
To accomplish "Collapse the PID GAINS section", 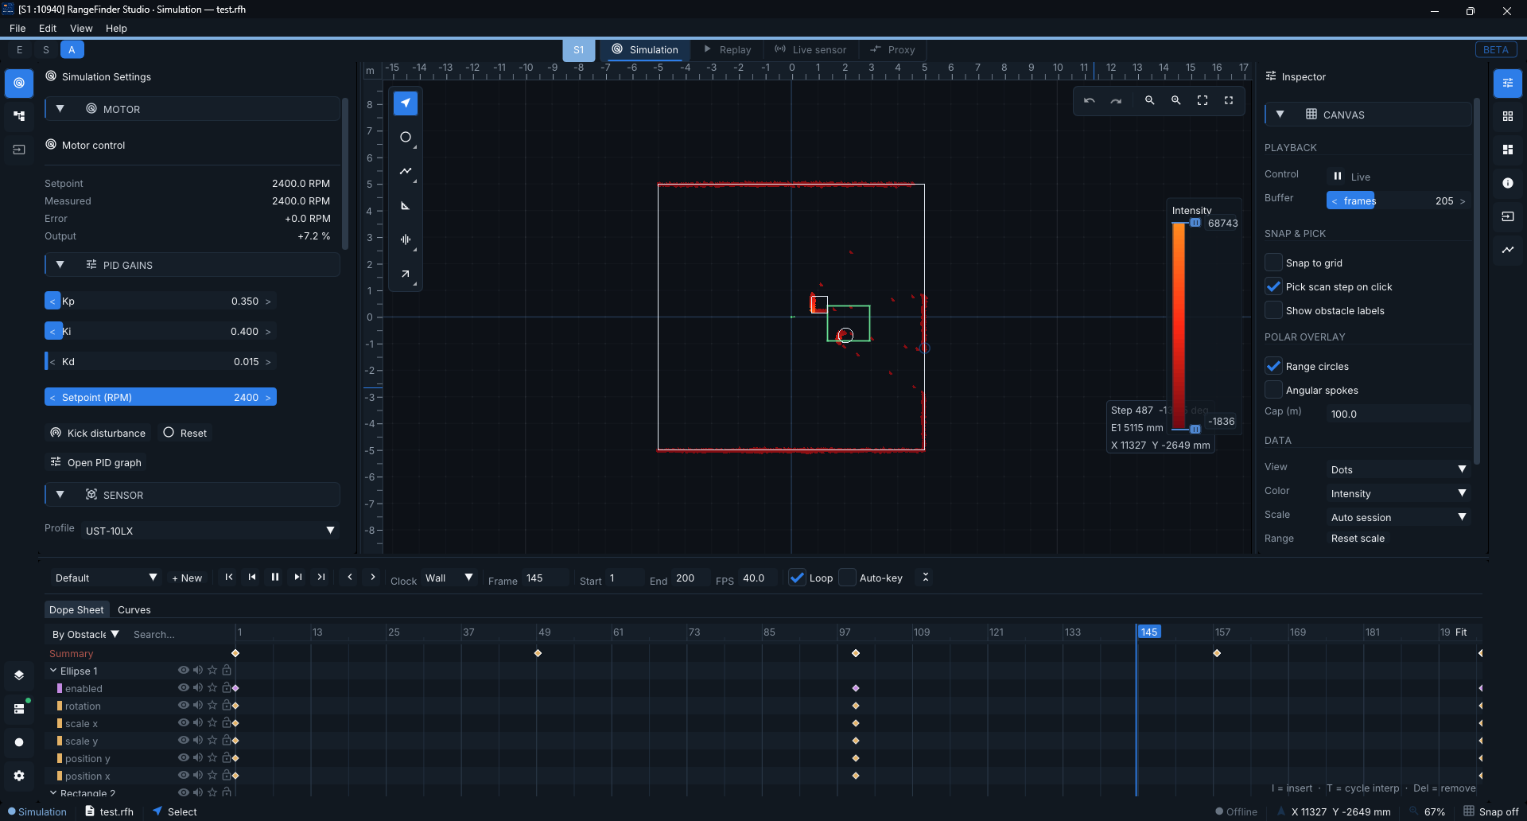I will (60, 265).
